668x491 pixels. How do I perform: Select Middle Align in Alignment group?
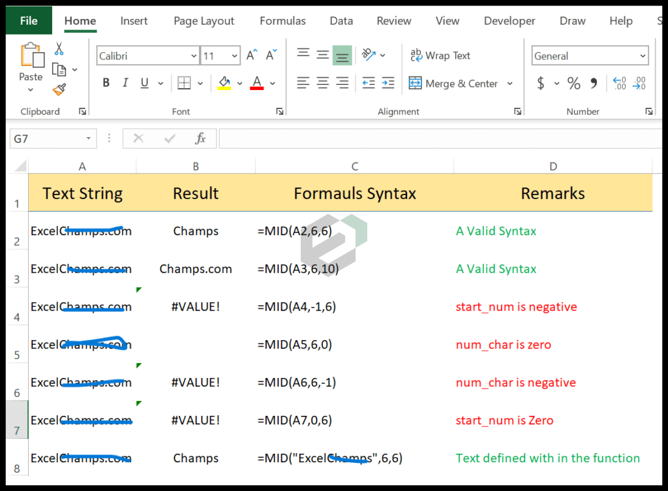322,55
